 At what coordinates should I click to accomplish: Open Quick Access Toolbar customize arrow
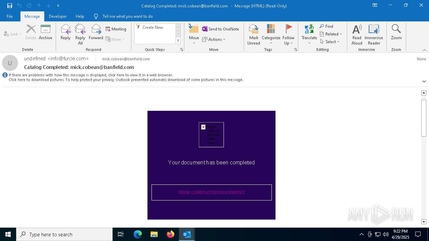(x=58, y=6)
